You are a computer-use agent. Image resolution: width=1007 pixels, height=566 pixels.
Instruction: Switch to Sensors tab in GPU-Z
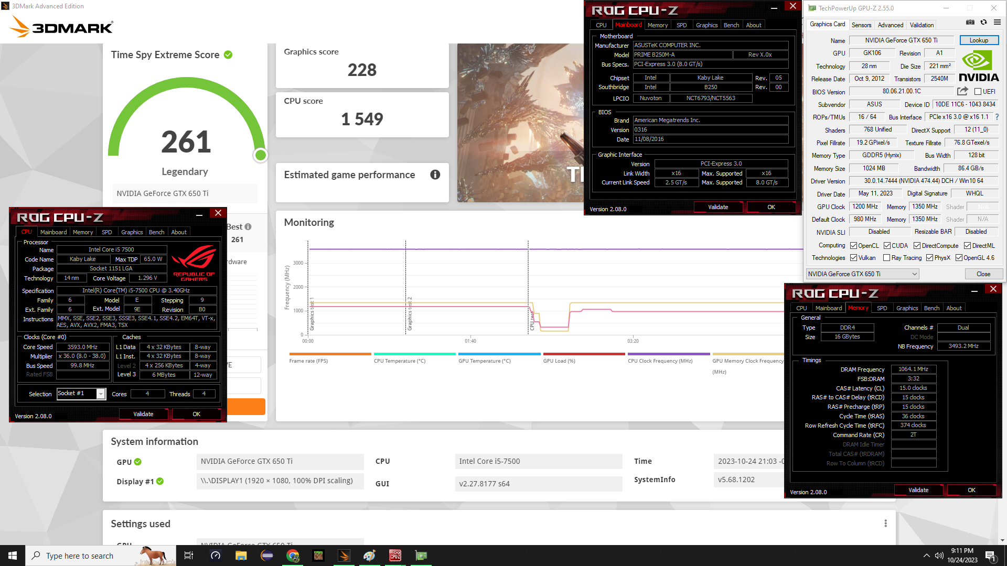(861, 25)
